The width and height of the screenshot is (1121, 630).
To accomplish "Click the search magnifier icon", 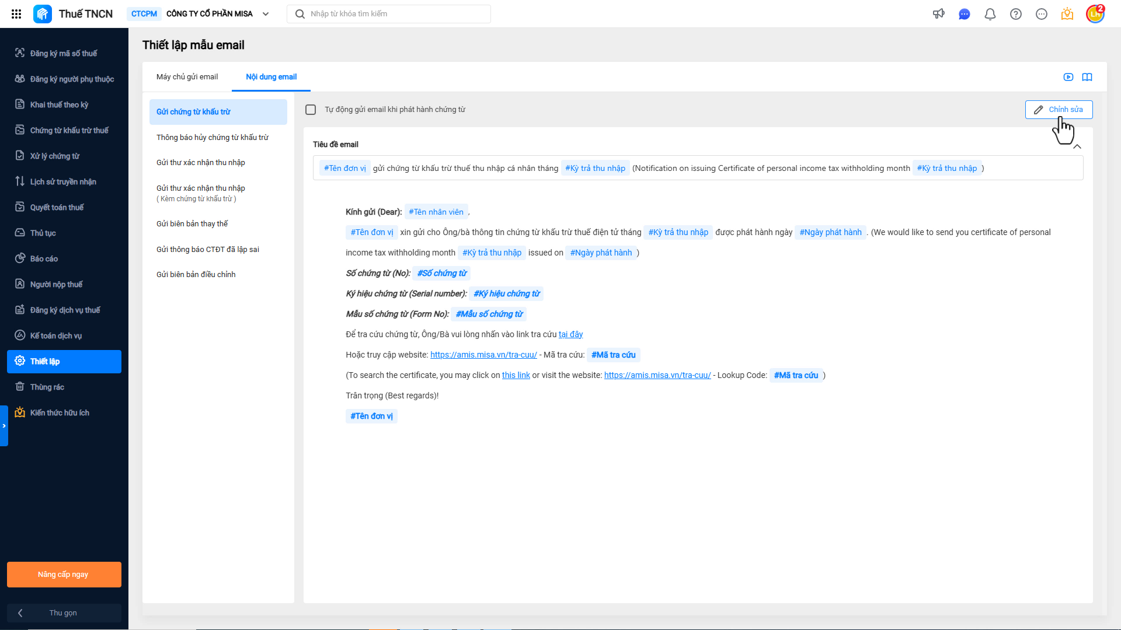I will pos(300,14).
